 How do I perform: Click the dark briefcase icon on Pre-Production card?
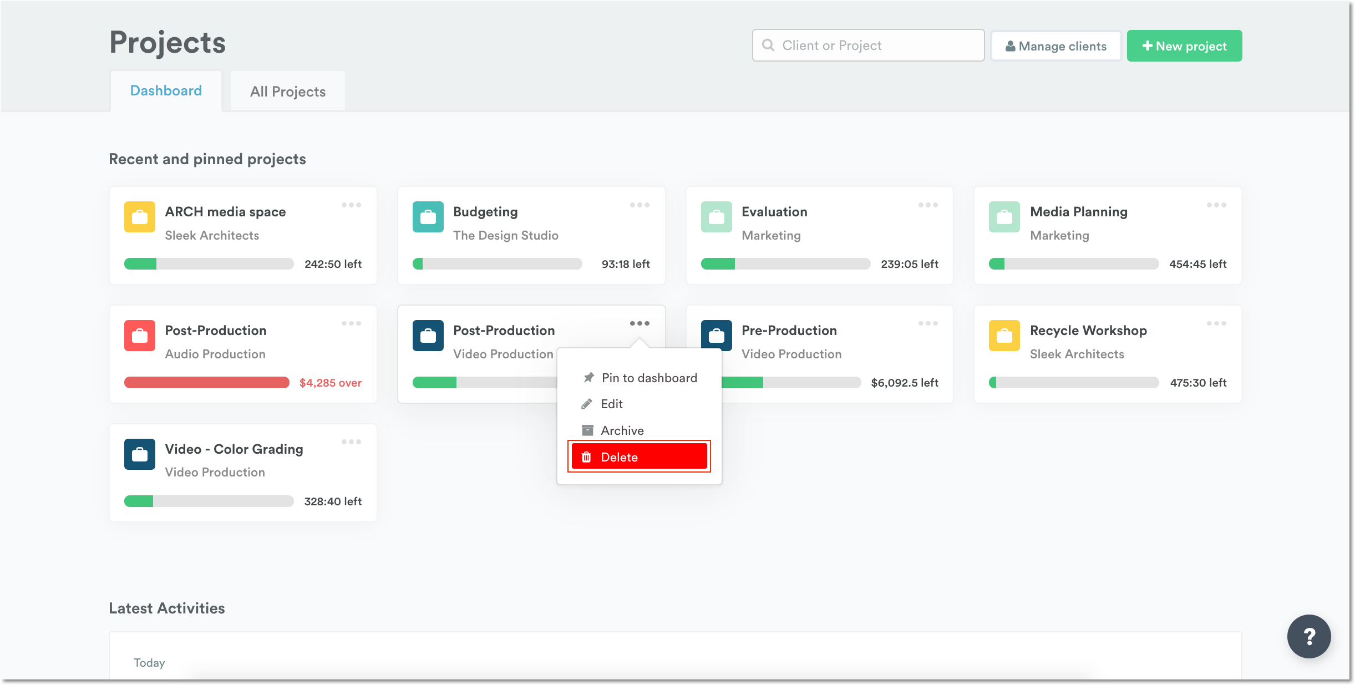(x=716, y=336)
